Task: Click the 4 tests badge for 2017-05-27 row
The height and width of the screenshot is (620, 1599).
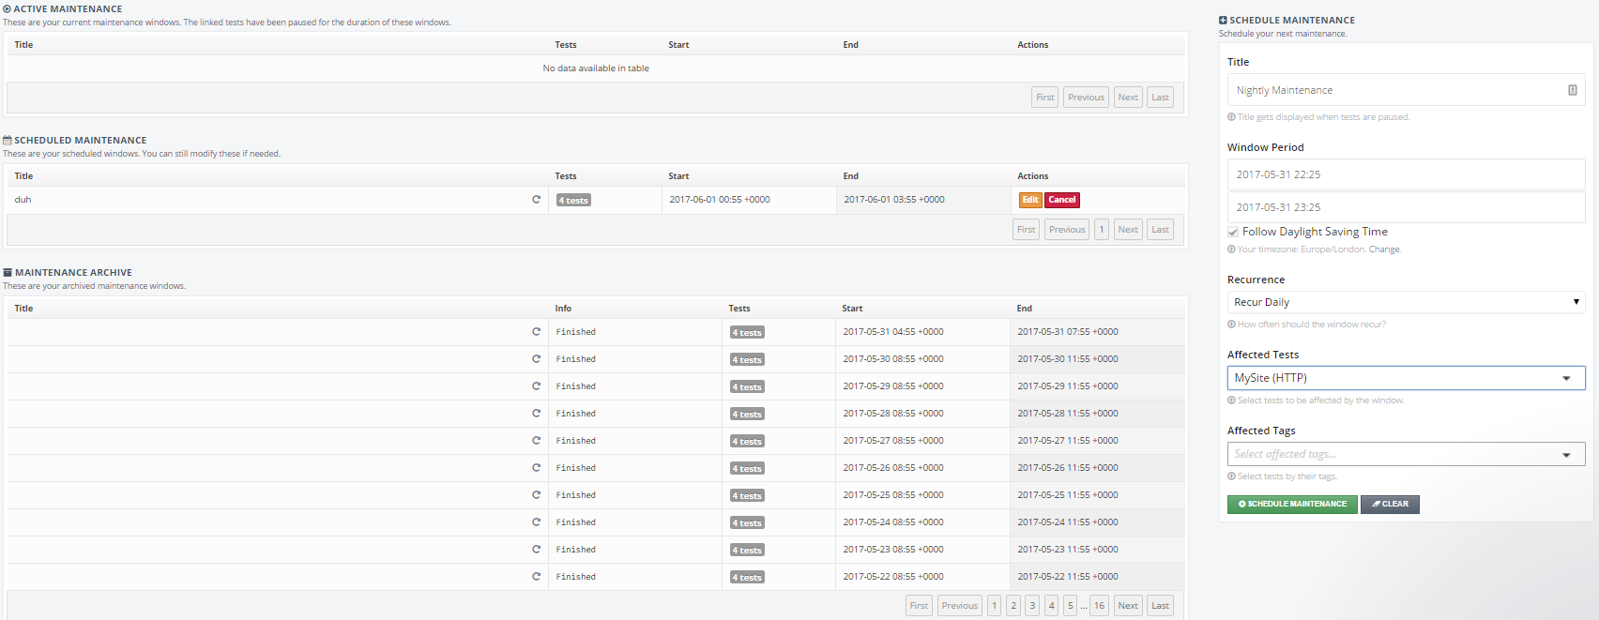Action: pyautogui.click(x=747, y=442)
